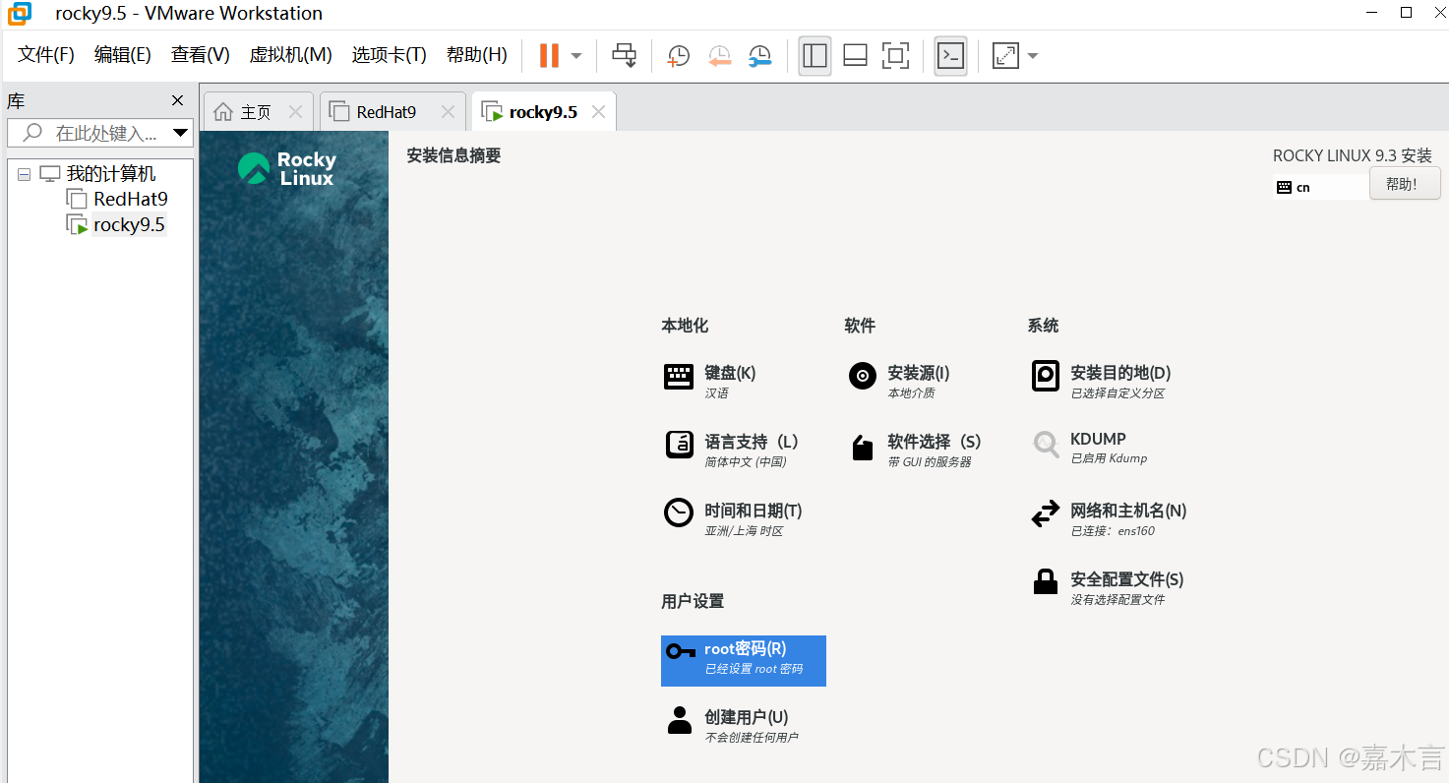Screen dimensions: 1449x783
Task: Open the 选项卡(T) menu
Action: click(389, 55)
